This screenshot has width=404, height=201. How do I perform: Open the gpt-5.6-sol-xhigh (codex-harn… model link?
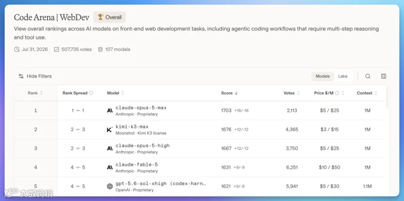(161, 184)
